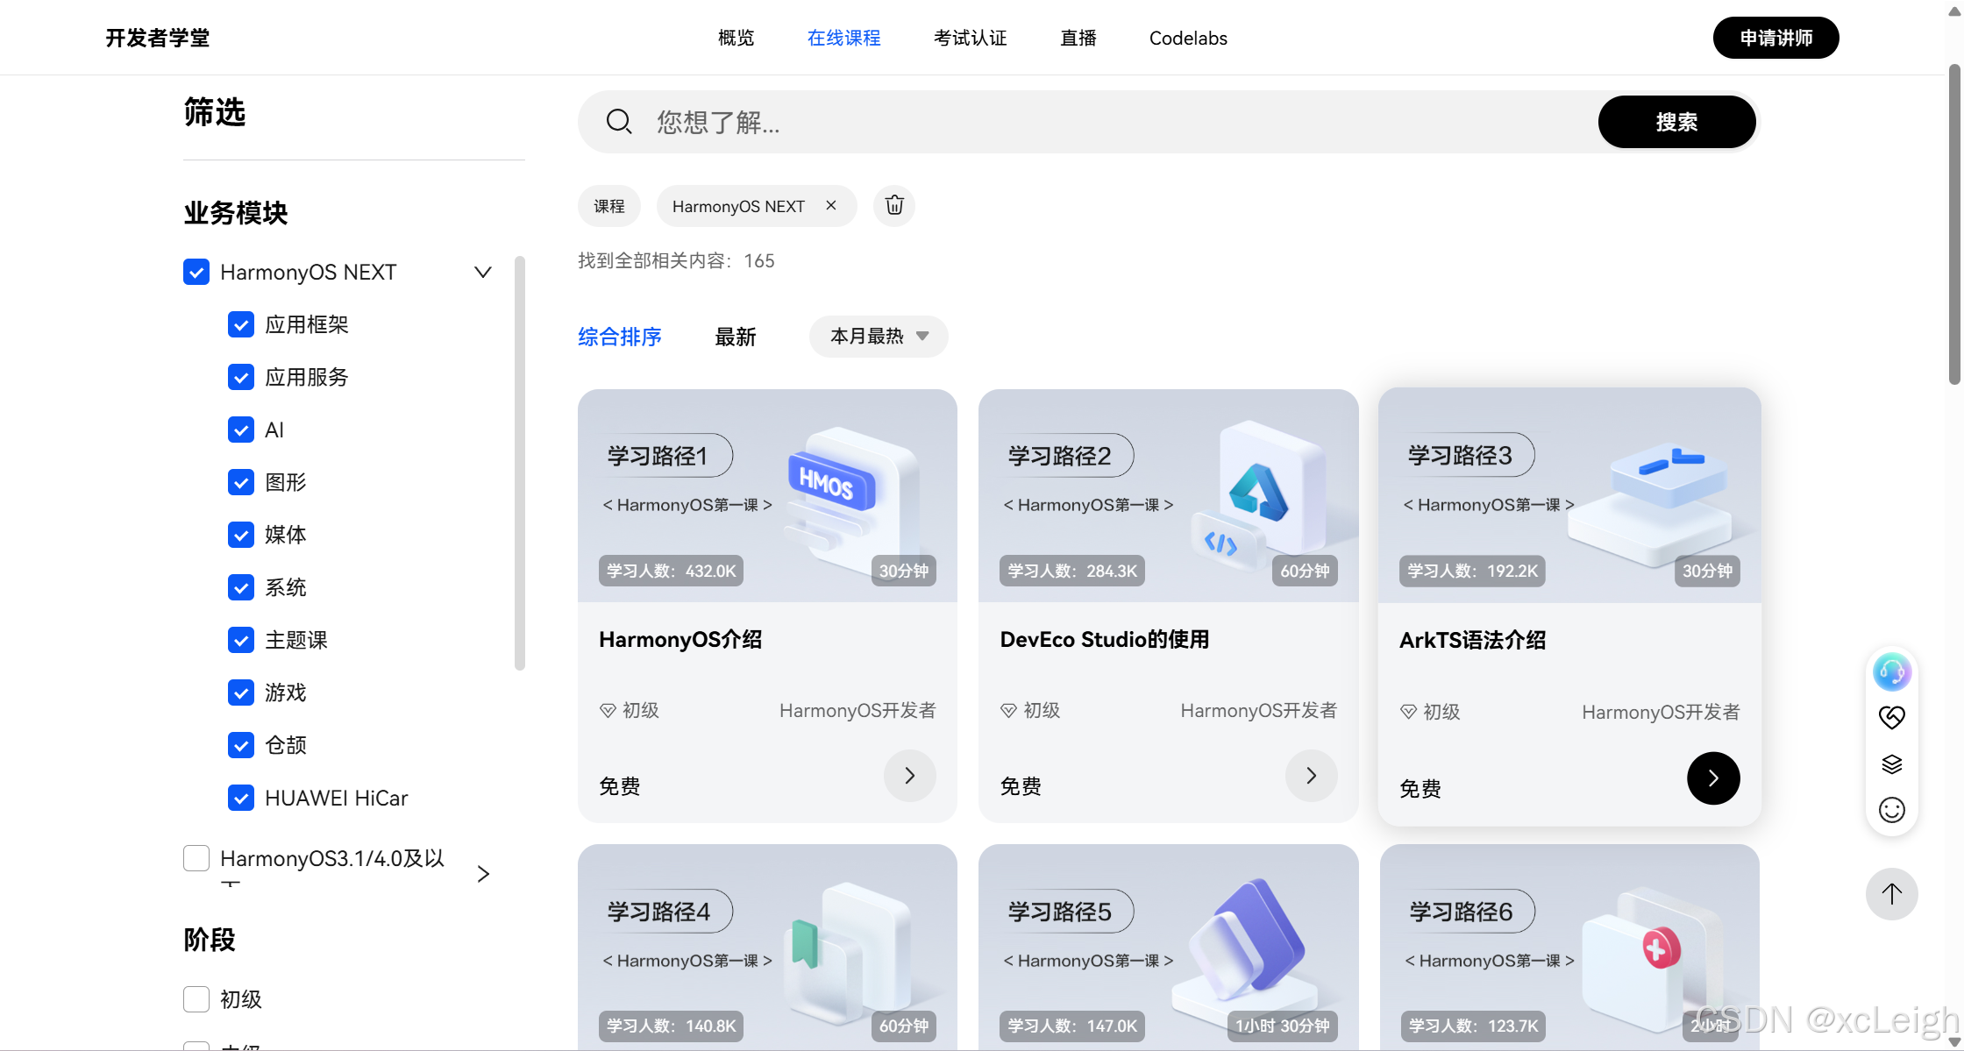The height and width of the screenshot is (1051, 1964).
Task: Open the customer service headset icon
Action: tap(1891, 672)
